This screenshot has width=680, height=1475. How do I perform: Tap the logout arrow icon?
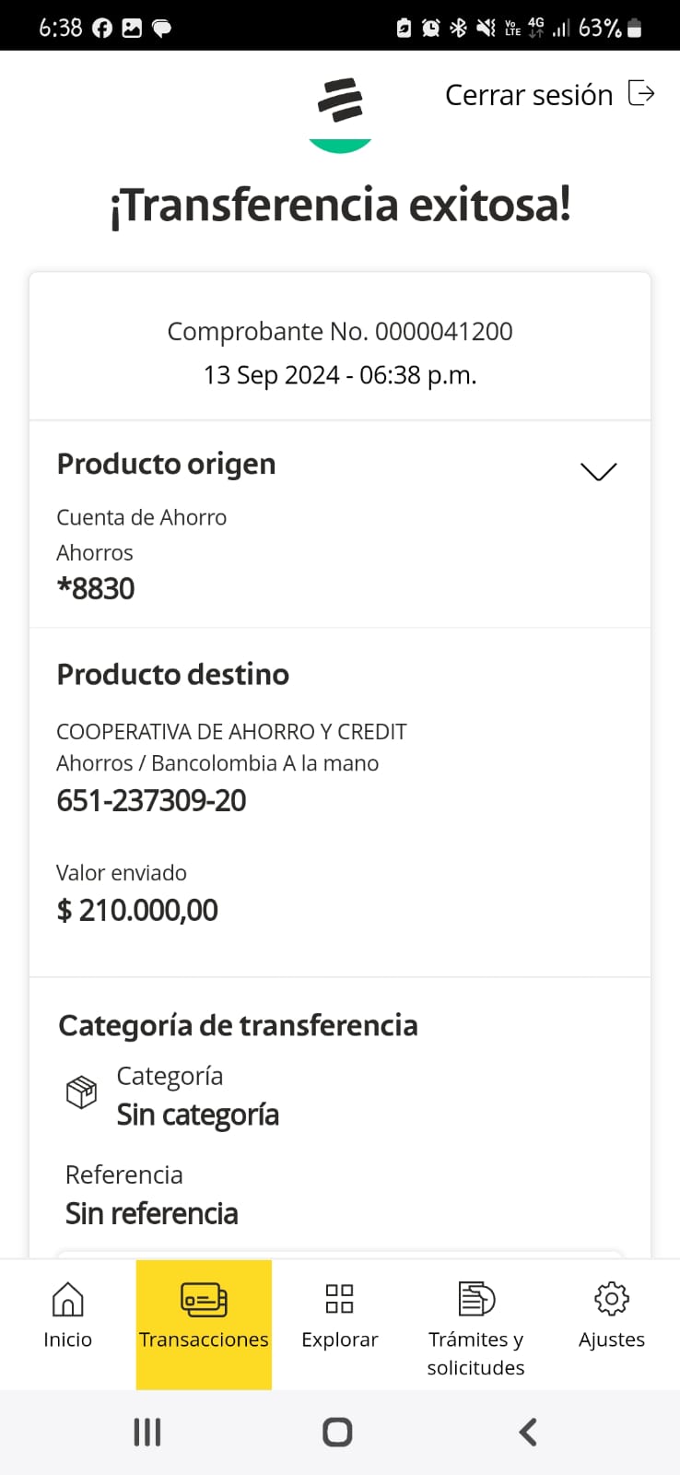(641, 93)
